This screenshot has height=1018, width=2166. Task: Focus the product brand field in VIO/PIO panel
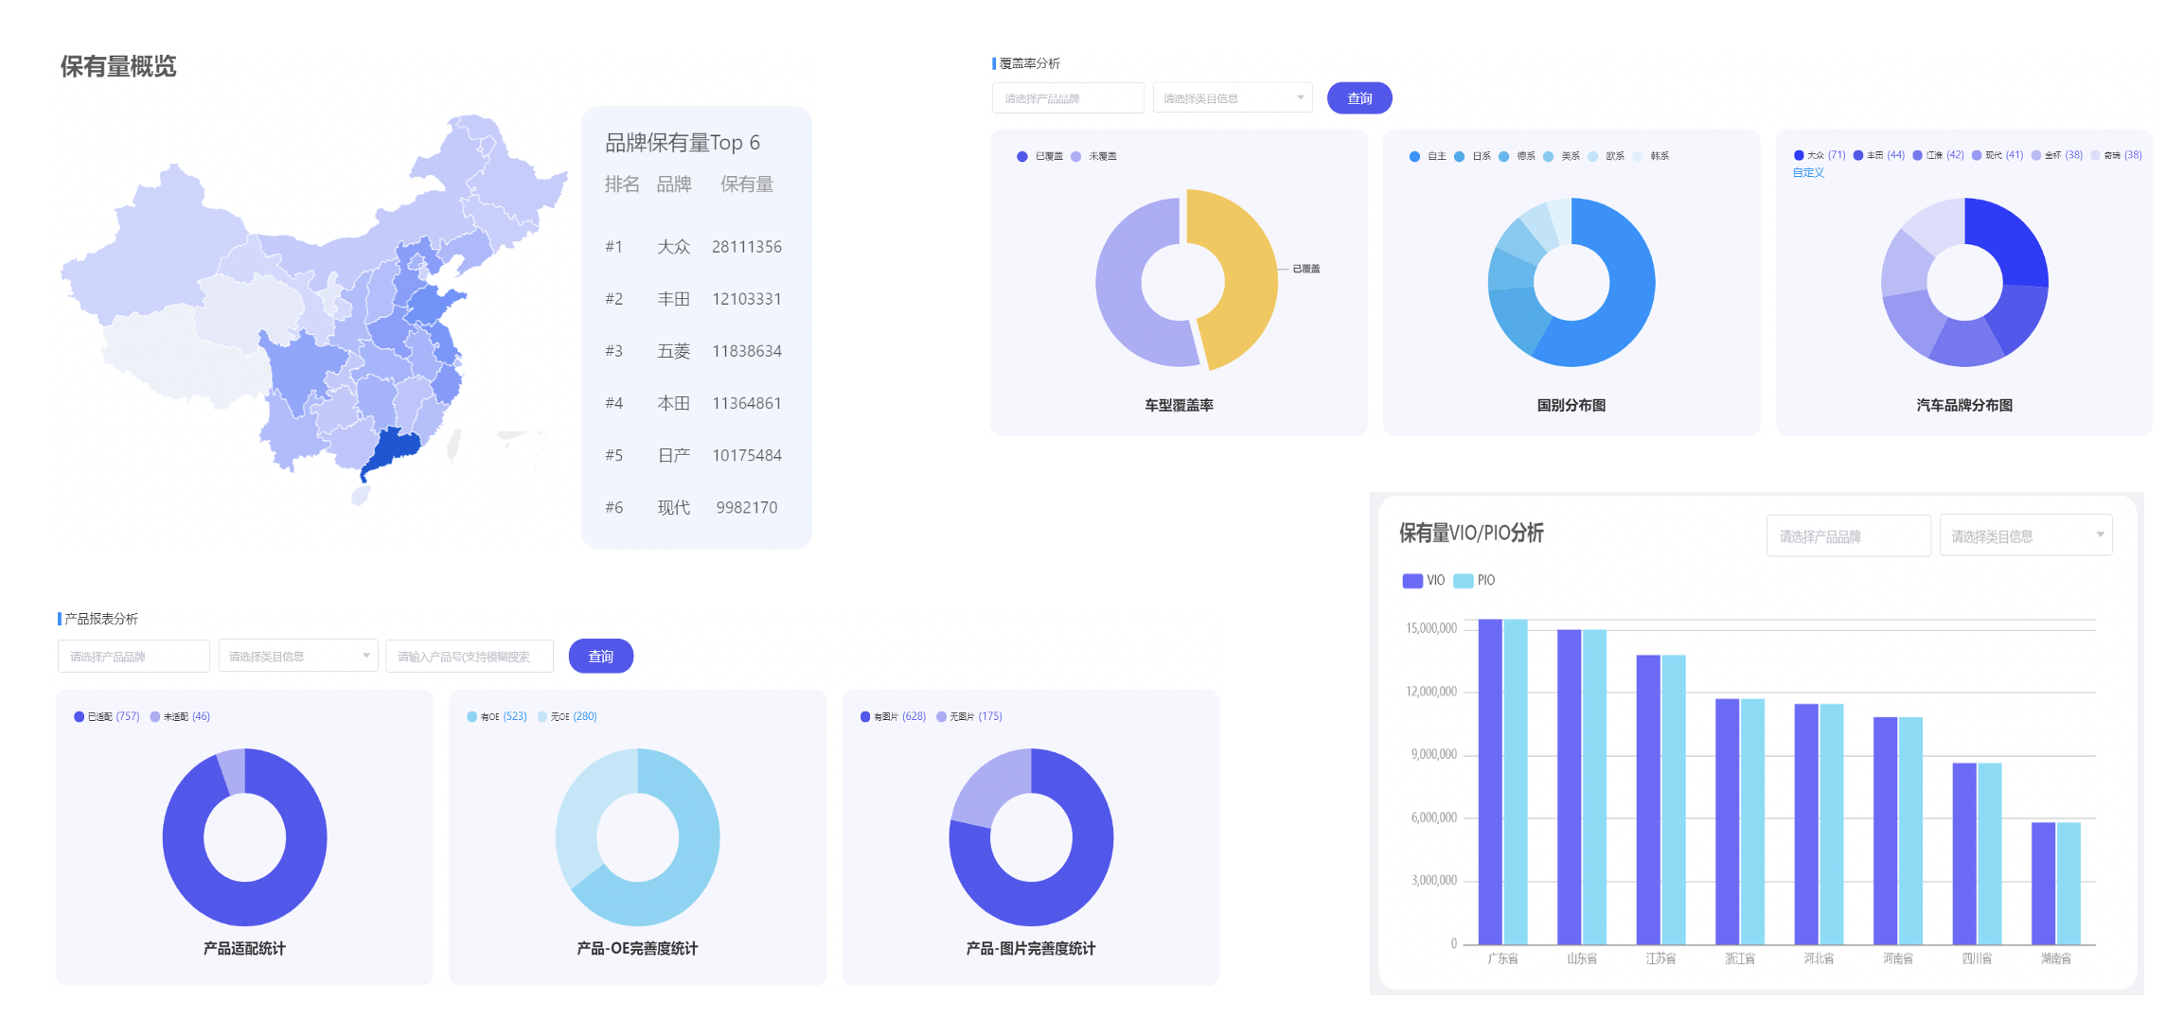click(x=1847, y=536)
